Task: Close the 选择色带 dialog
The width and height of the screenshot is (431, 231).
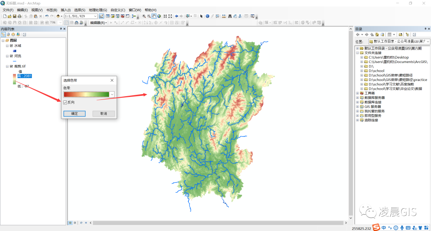Action: 112,80
